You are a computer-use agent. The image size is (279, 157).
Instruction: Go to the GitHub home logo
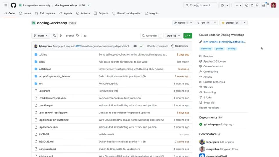[14, 5]
